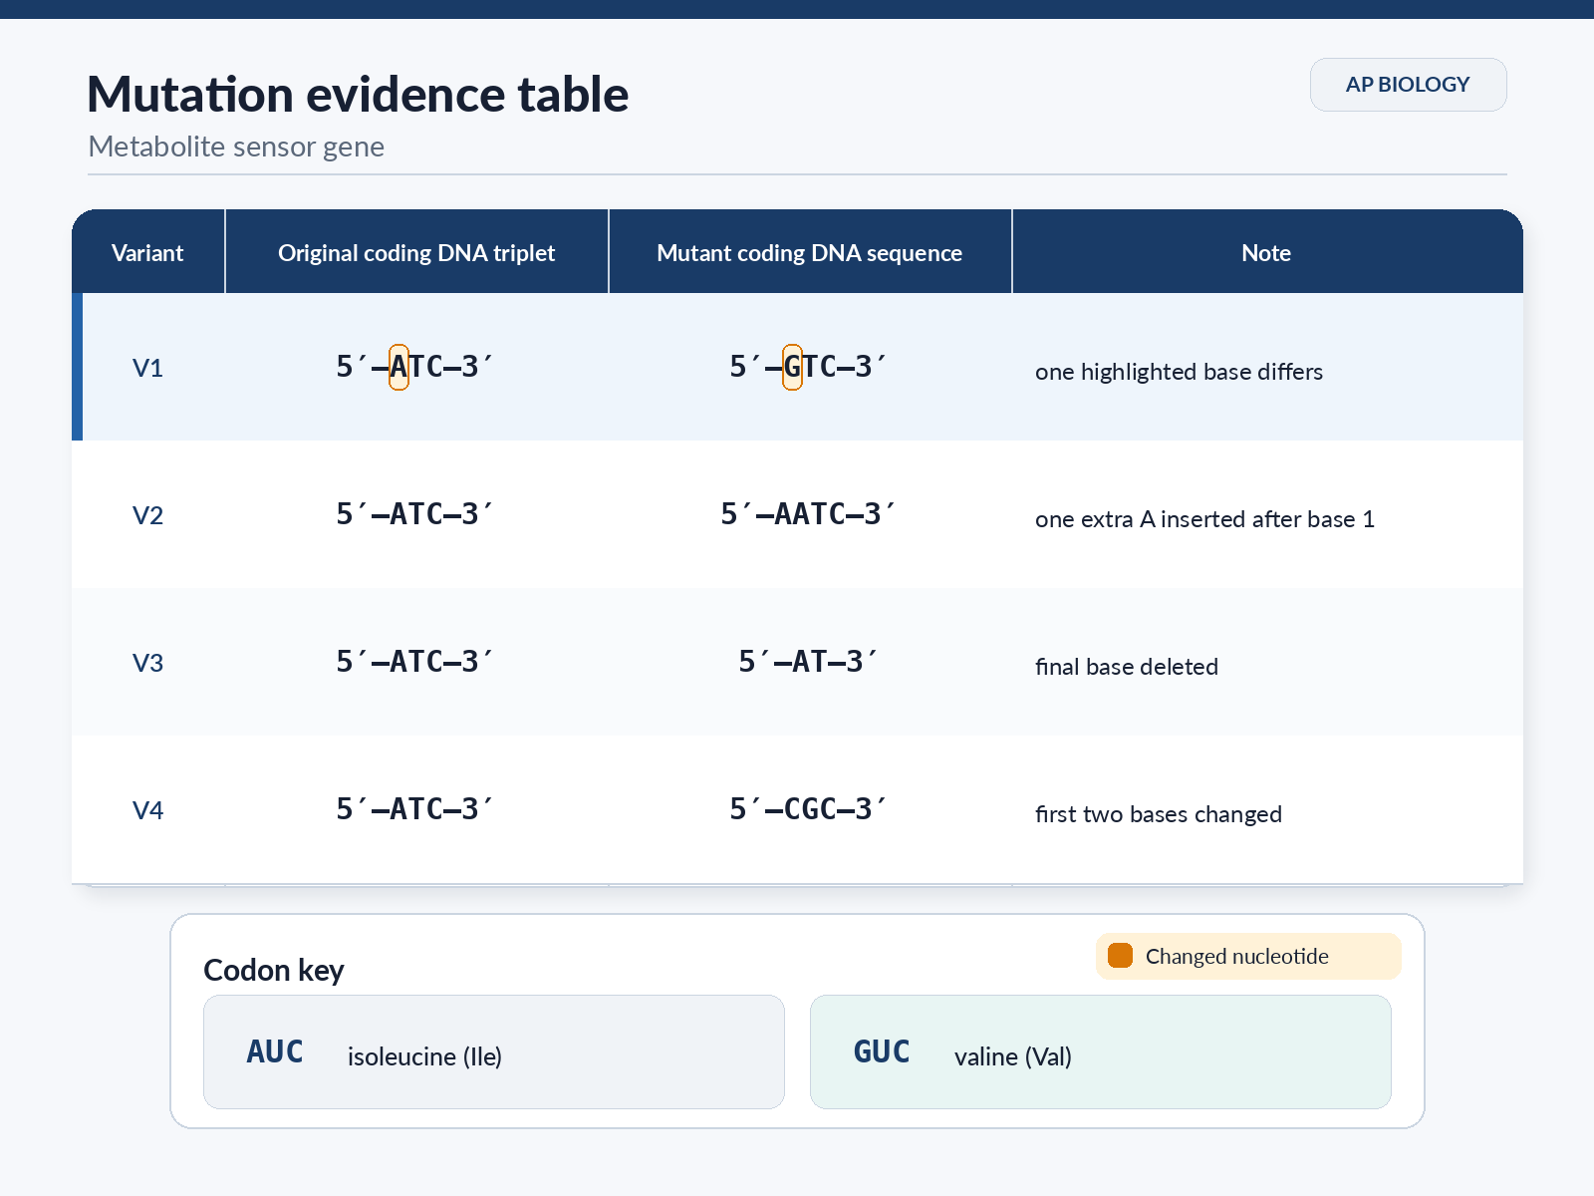Select the Original coding DNA triplet header
1594x1196 pixels.
pos(416,253)
